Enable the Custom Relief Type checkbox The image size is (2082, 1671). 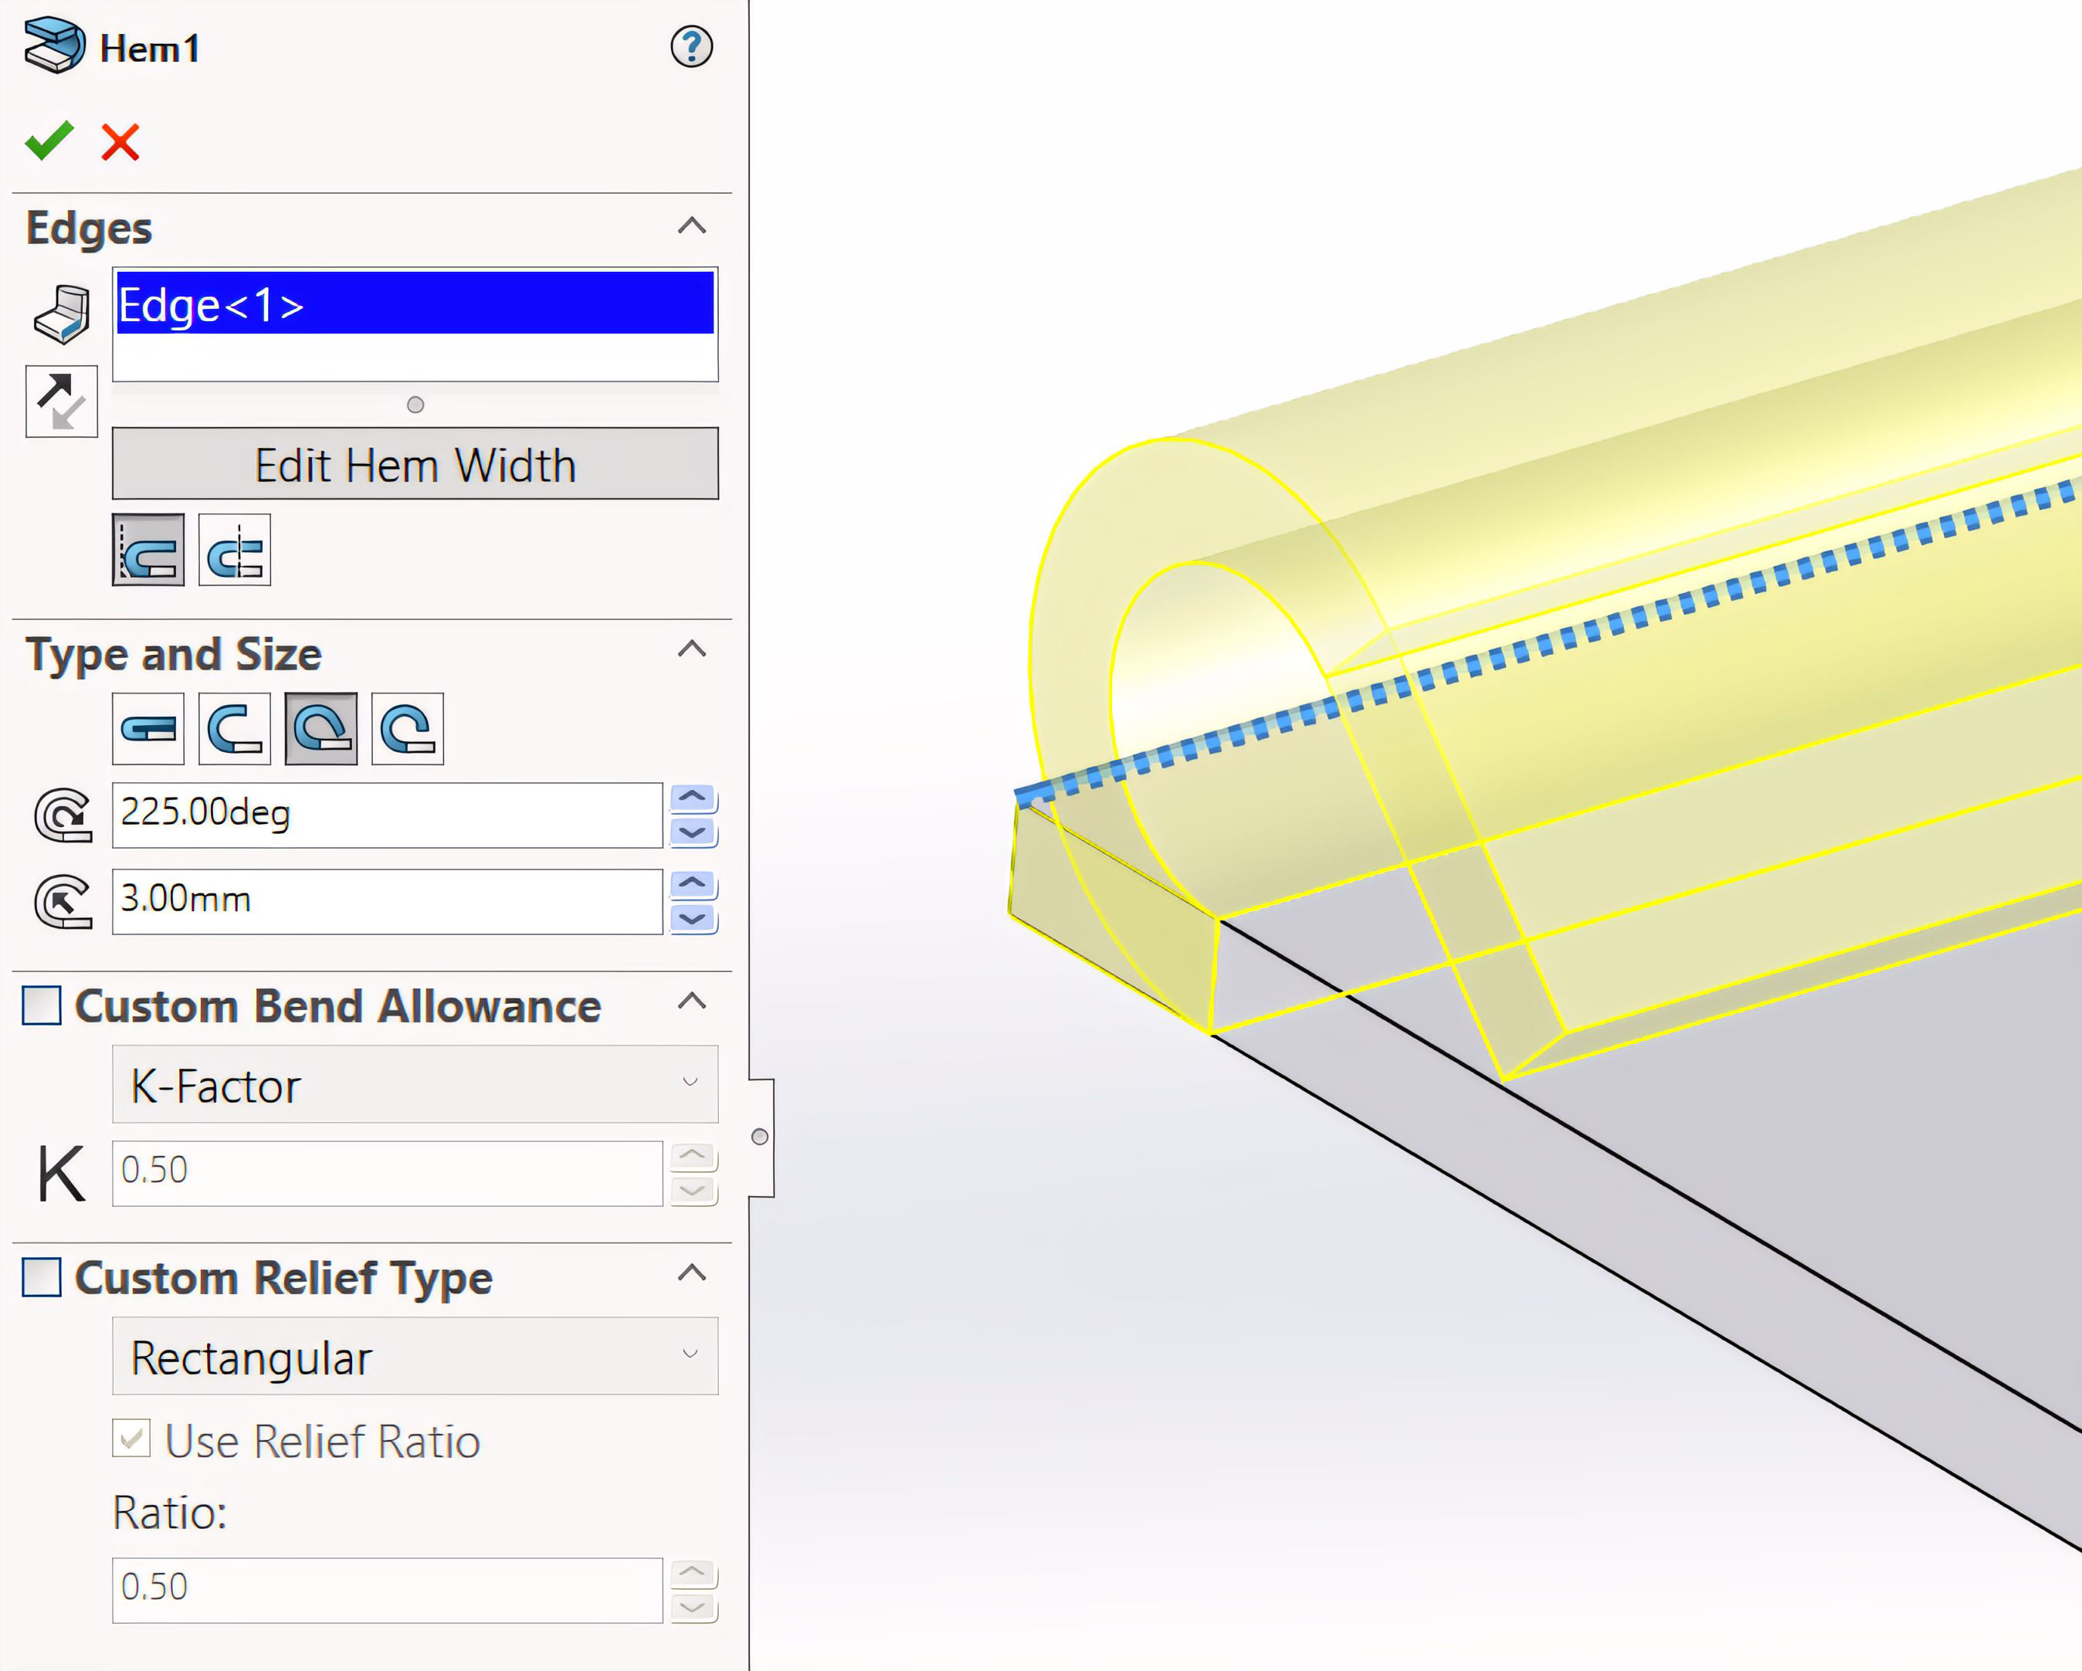coord(42,1277)
